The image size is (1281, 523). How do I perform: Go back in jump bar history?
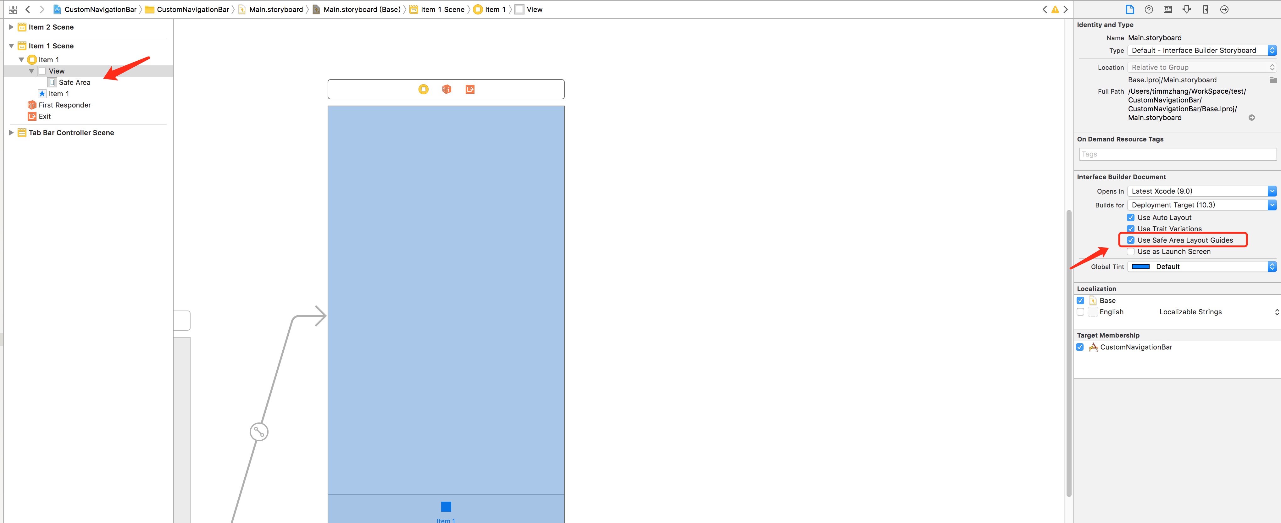28,9
